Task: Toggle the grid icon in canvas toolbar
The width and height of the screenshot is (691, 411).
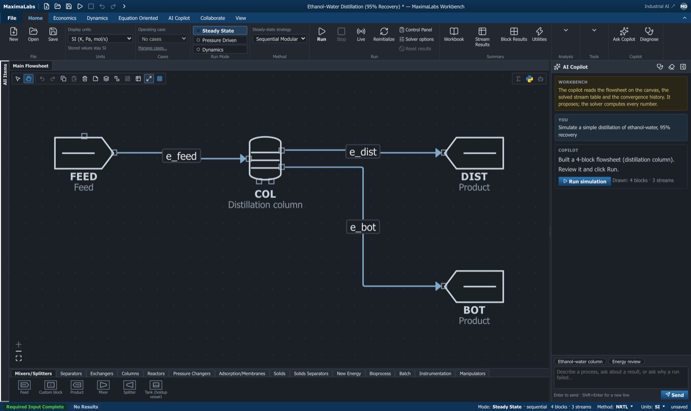Action: [160, 79]
